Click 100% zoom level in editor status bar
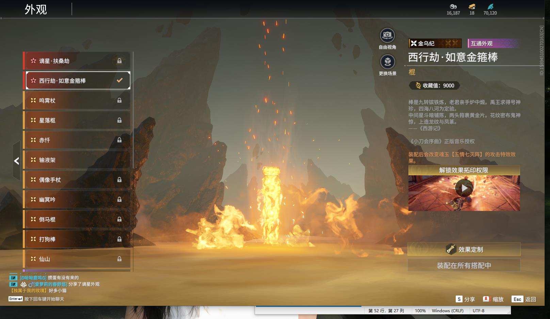 (x=420, y=311)
